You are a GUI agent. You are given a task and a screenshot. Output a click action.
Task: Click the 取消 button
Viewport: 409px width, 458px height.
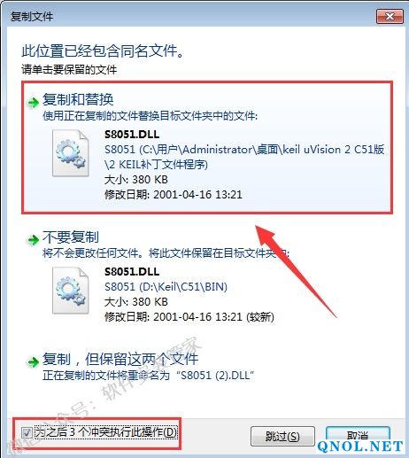(x=358, y=435)
